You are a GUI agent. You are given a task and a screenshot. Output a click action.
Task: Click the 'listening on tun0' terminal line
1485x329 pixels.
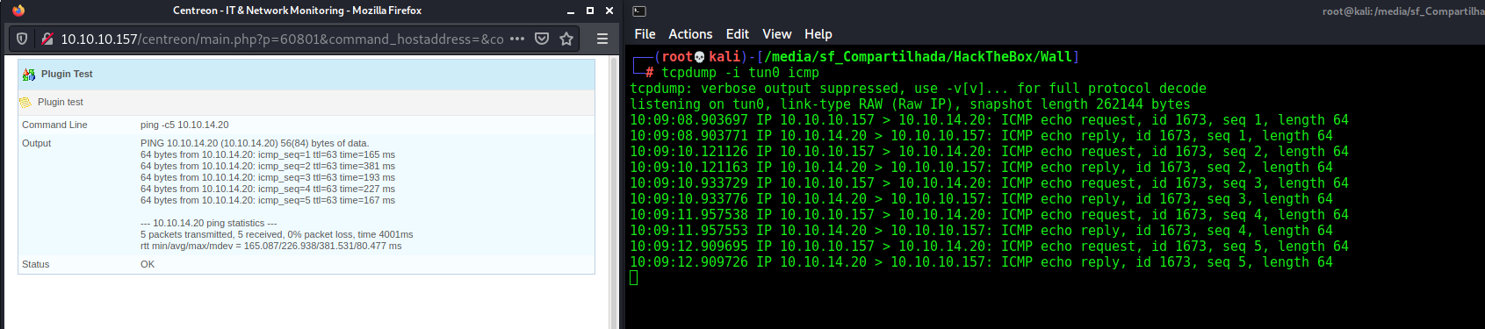click(910, 104)
